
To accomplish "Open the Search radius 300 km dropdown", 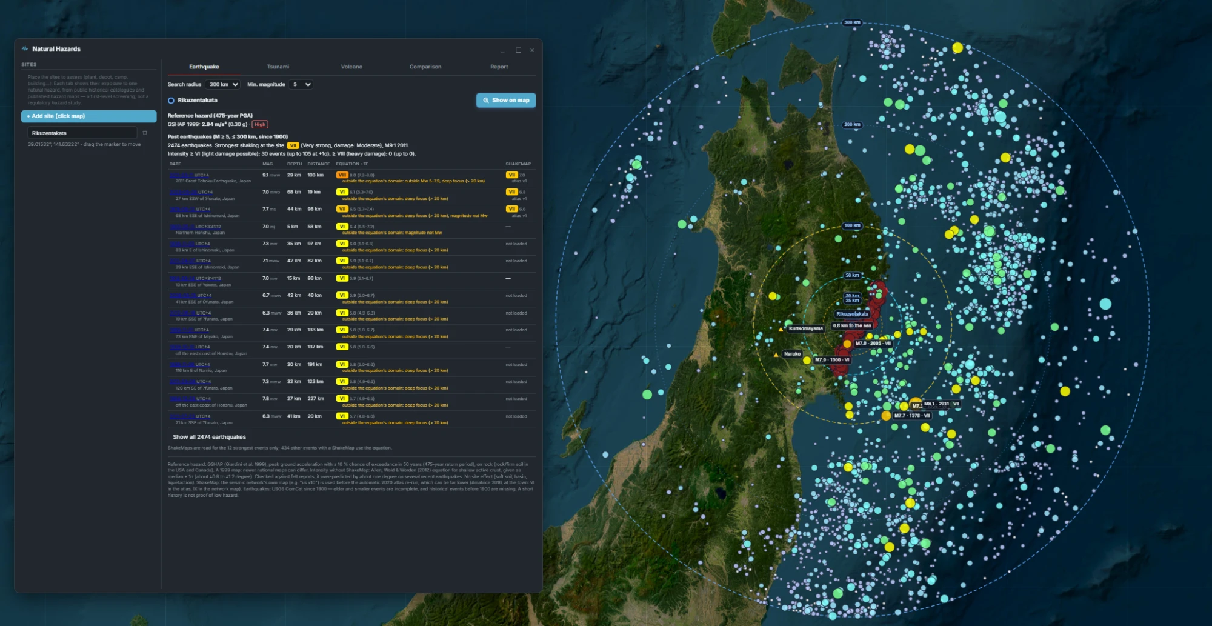I will 223,85.
